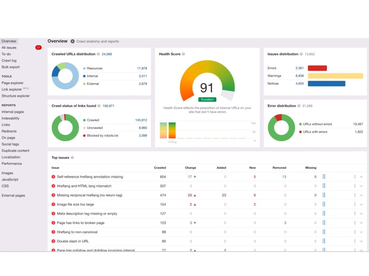Click the 21 issues badge in sidebar

[38, 48]
